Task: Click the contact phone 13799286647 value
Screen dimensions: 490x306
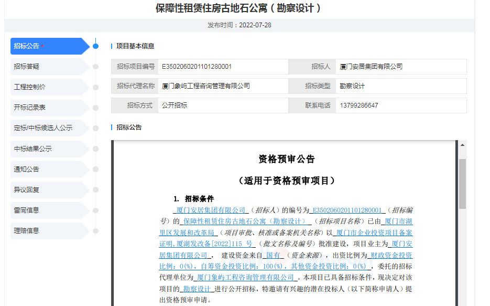Action: tap(358, 105)
